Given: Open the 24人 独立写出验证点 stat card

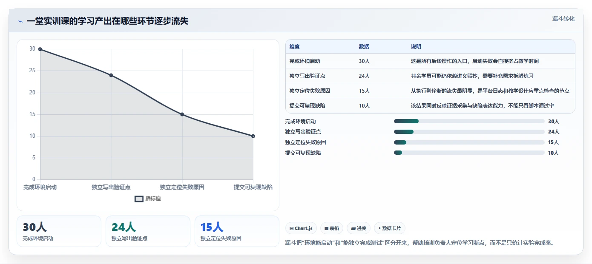Looking at the screenshot, I should (x=148, y=231).
